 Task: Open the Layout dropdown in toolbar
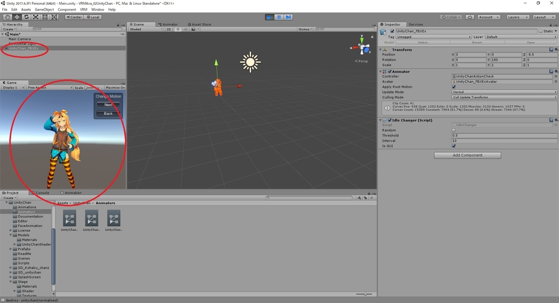(x=543, y=17)
